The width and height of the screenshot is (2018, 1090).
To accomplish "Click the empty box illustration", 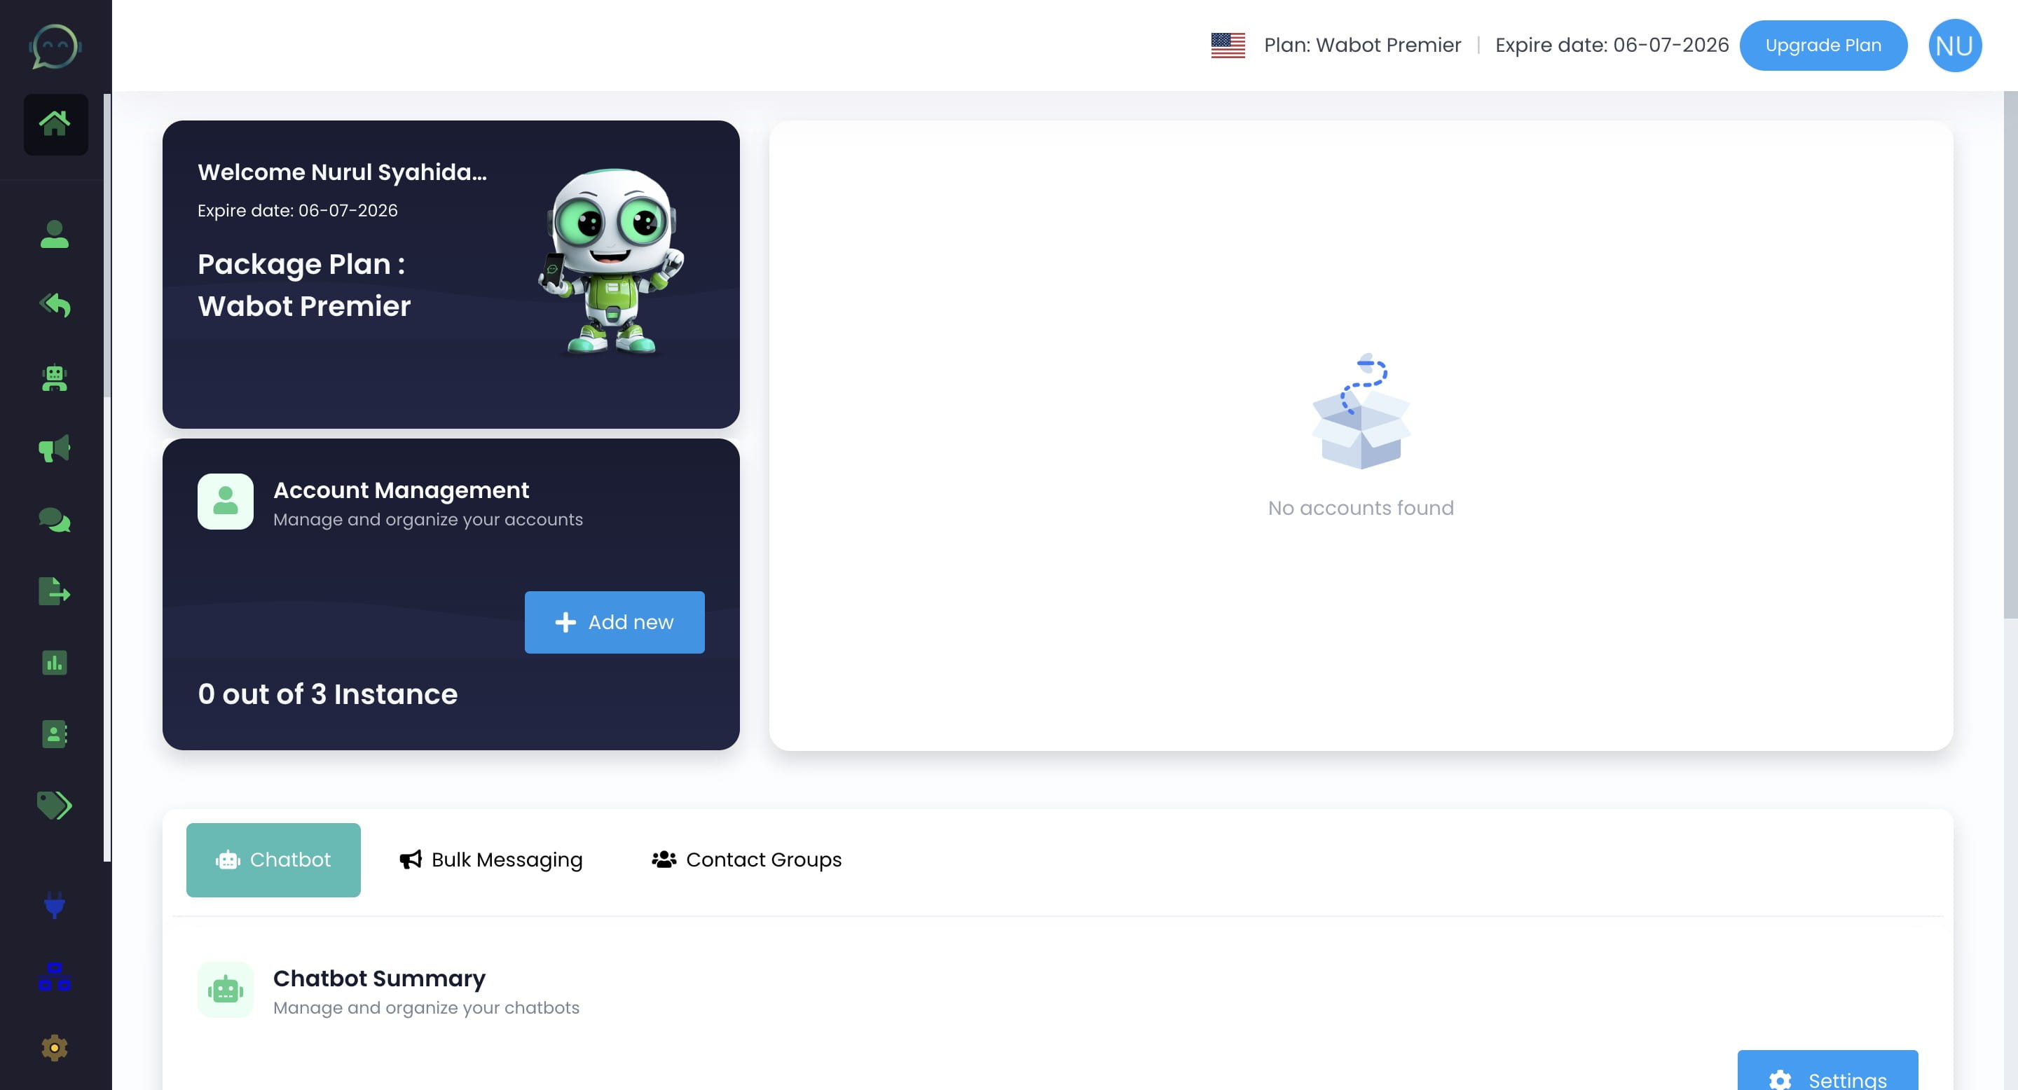I will click(1361, 411).
